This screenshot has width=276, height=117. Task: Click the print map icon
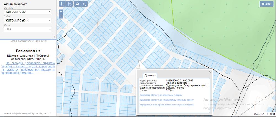[x=78, y=4]
